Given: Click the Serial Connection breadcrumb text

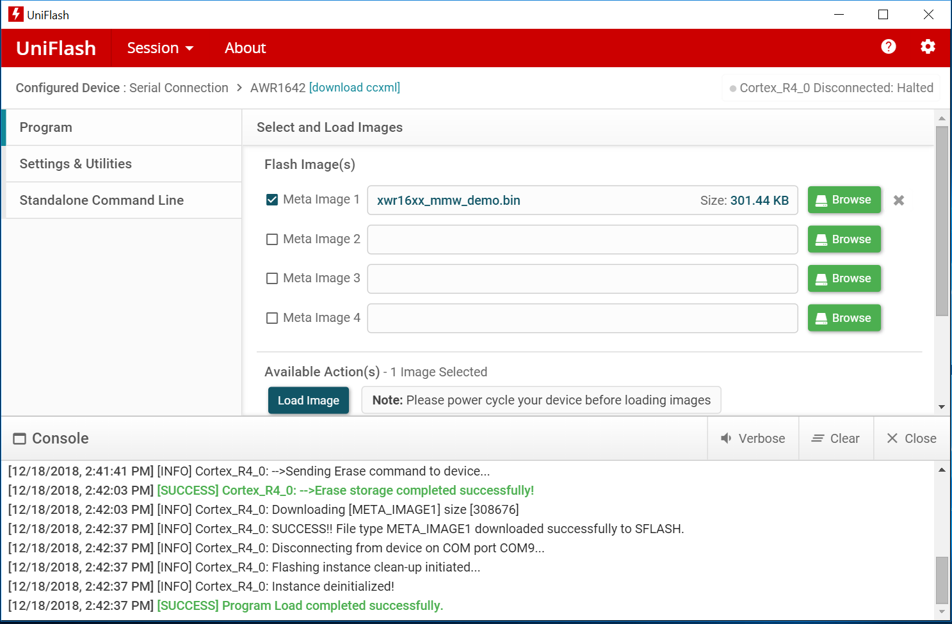Looking at the screenshot, I should 179,88.
